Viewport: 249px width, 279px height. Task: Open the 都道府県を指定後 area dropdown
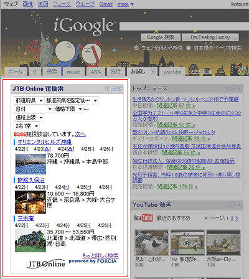pos(72,100)
